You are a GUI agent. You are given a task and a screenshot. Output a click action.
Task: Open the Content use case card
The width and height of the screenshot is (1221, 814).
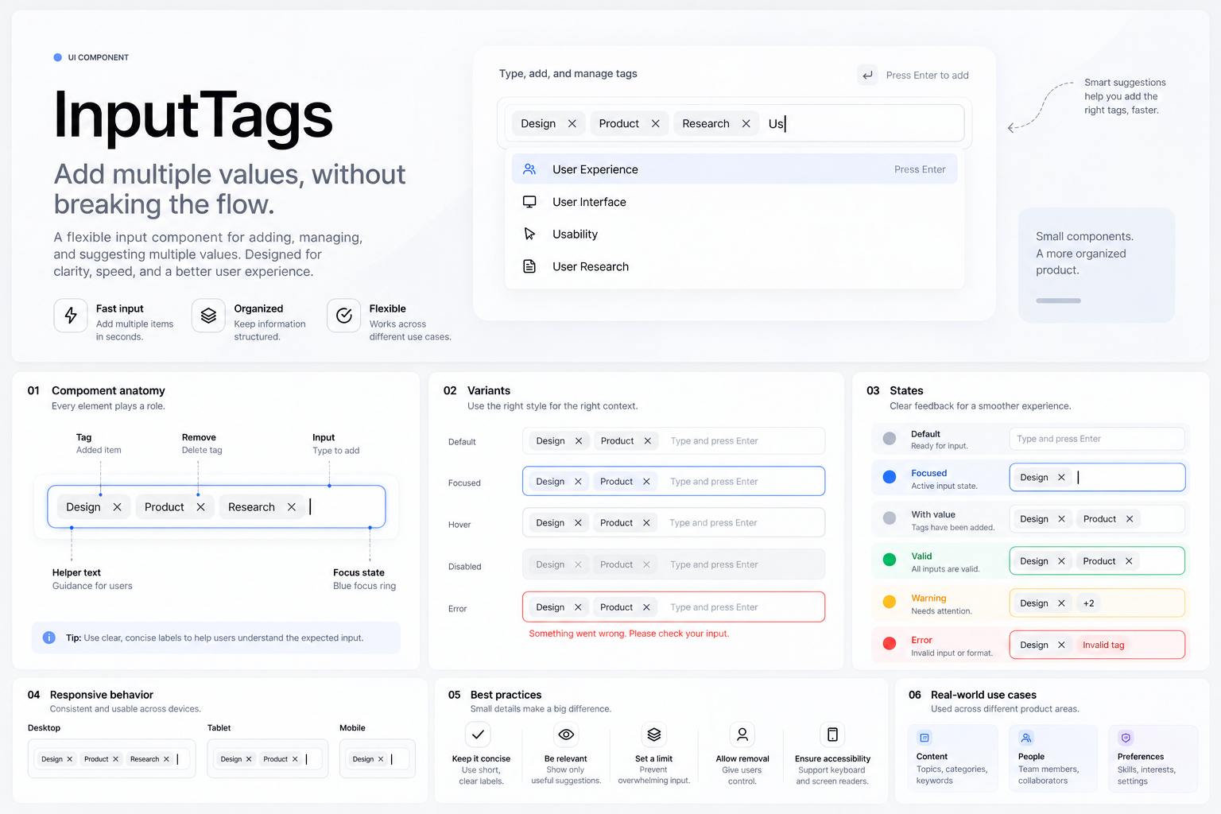[952, 758]
